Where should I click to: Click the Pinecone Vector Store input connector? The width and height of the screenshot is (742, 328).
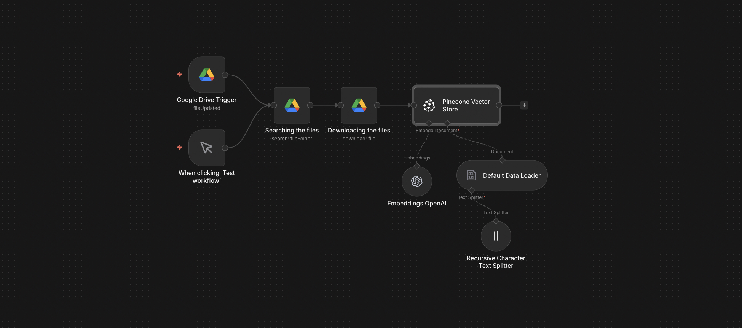click(414, 105)
